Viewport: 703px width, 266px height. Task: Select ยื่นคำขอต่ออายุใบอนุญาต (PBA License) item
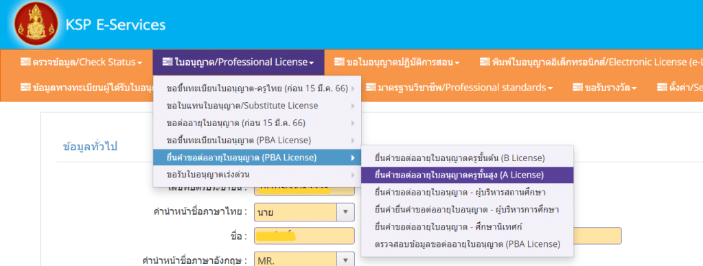[x=257, y=158]
